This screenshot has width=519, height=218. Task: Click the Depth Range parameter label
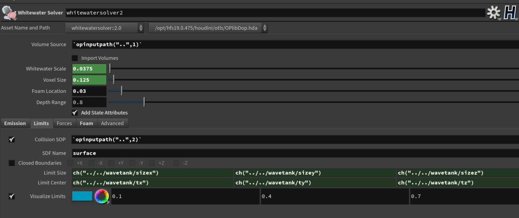click(51, 103)
